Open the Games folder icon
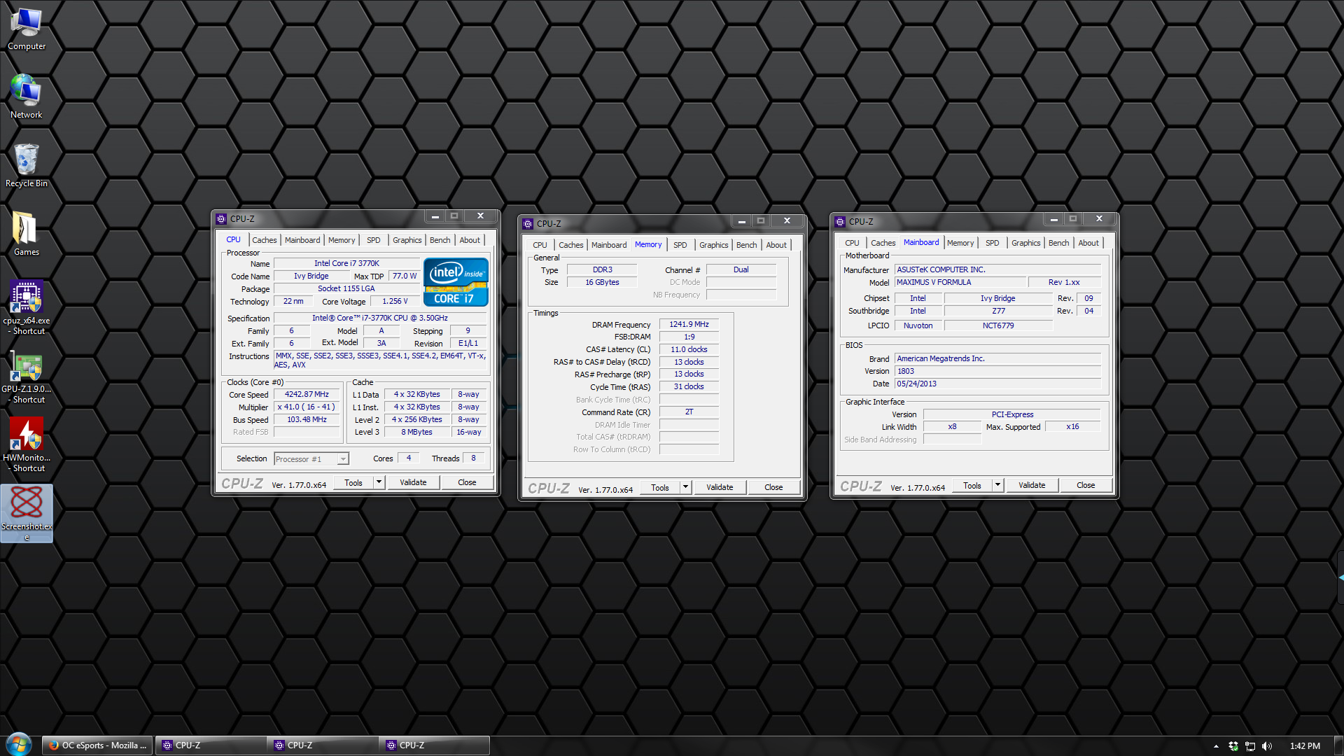This screenshot has width=1344, height=756. click(27, 234)
